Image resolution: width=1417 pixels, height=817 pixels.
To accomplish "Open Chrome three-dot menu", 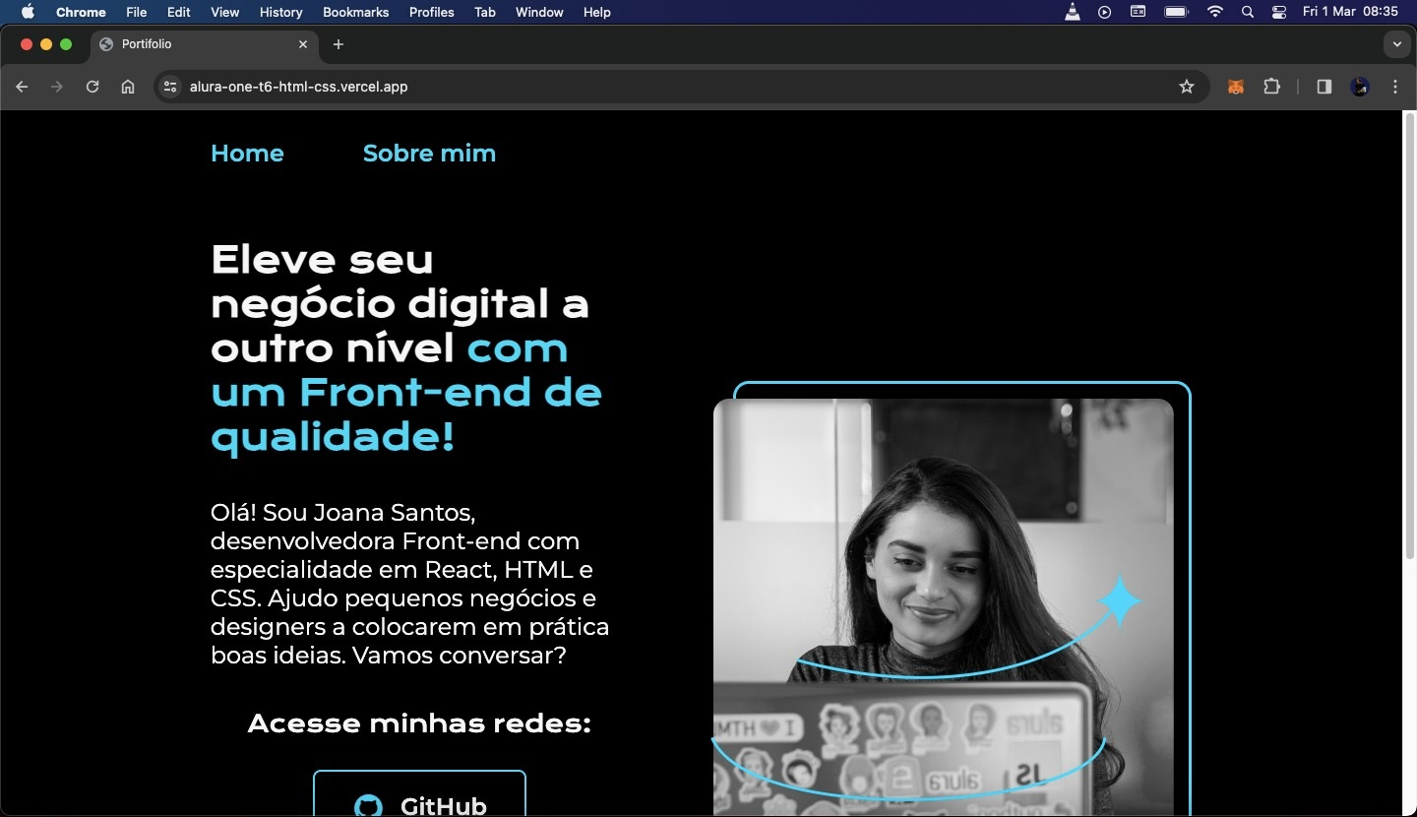I will 1395,87.
